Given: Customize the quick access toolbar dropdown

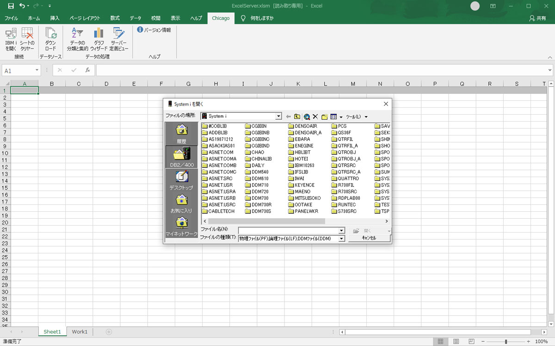Looking at the screenshot, I should point(49,6).
